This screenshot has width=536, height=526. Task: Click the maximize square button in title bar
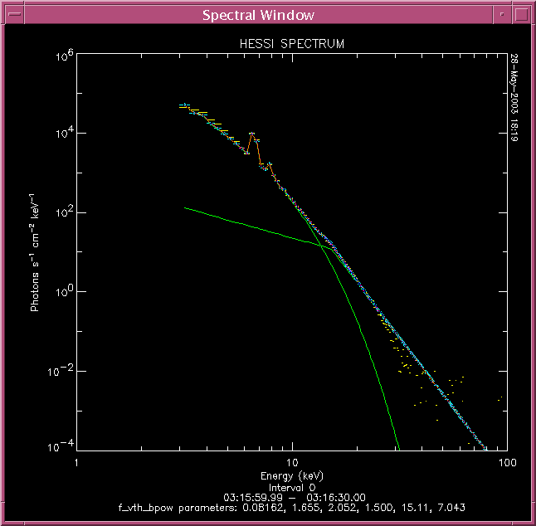pyautogui.click(x=521, y=15)
